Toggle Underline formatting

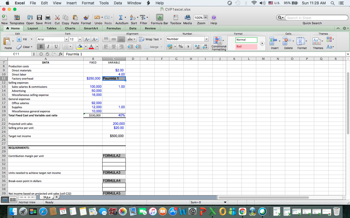[x=56, y=47]
